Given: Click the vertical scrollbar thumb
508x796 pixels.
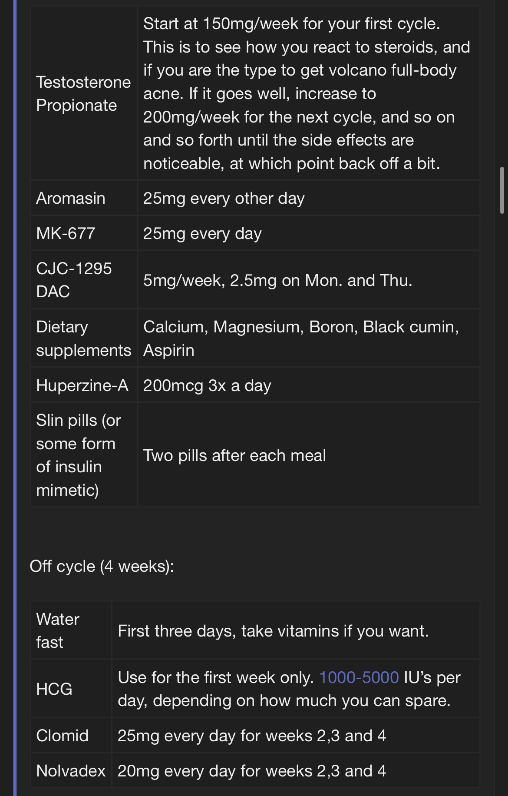Looking at the screenshot, I should [x=502, y=190].
